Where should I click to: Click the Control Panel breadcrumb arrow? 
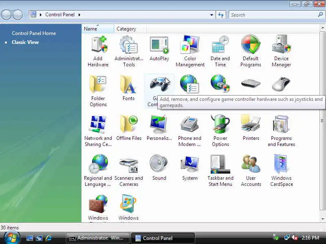79,15
